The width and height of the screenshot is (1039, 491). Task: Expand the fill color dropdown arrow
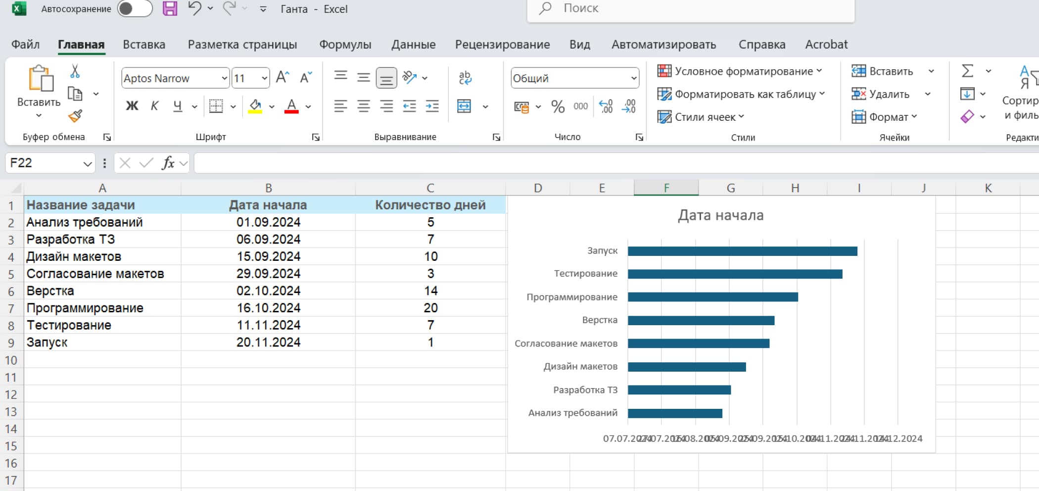click(272, 106)
